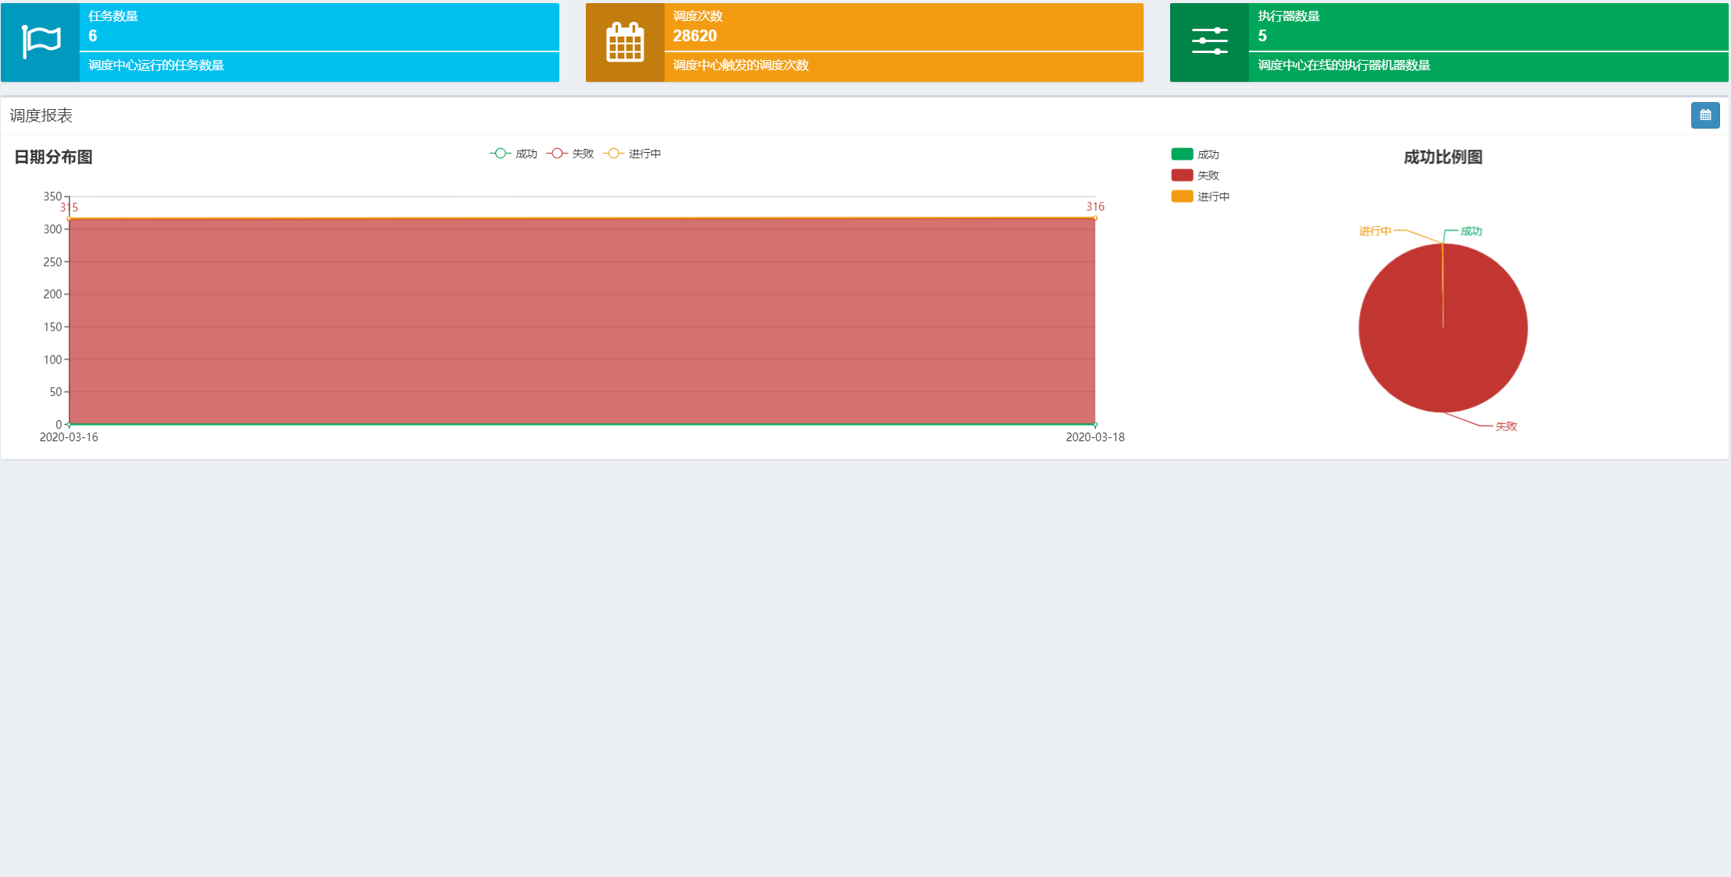Toggle red 失败 swatch in pie legend

tap(1182, 175)
